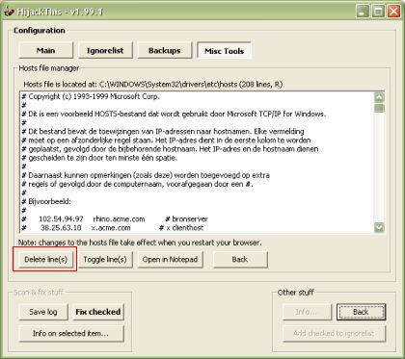Select the 102.54.94.97 rhino.acme.com line
405x359 pixels.
pos(197,219)
